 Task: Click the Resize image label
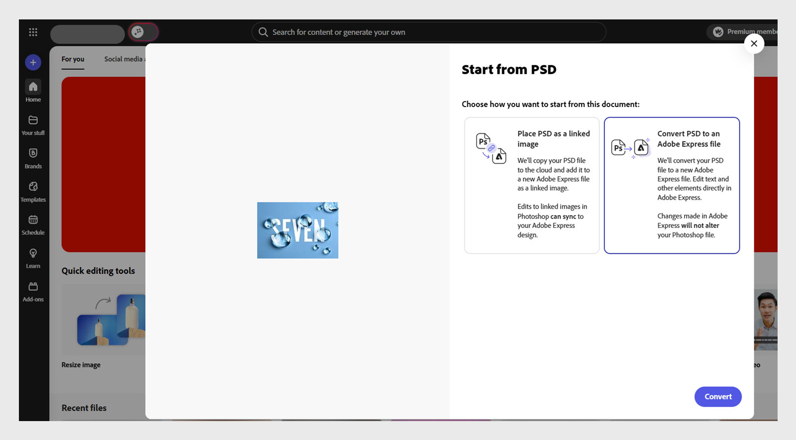81,365
